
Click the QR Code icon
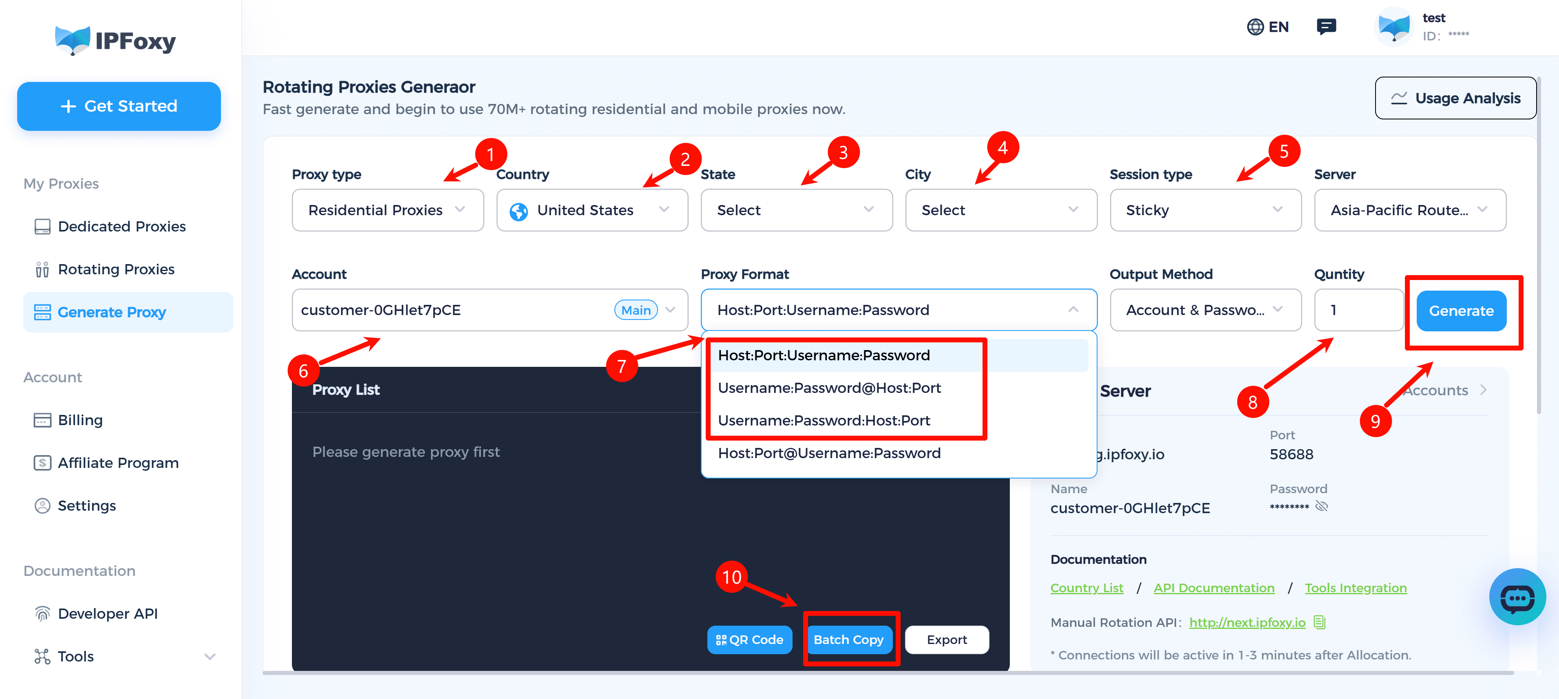[x=721, y=639]
